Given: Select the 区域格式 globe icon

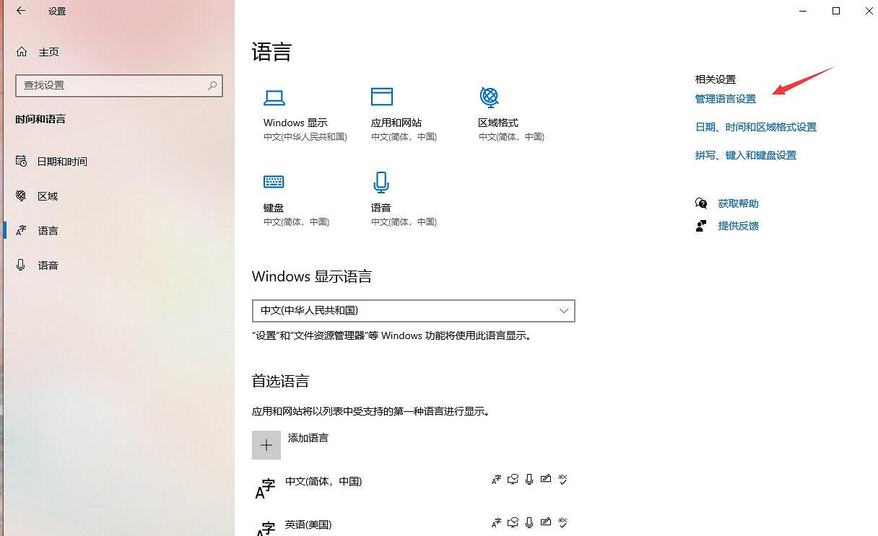Looking at the screenshot, I should tap(490, 96).
